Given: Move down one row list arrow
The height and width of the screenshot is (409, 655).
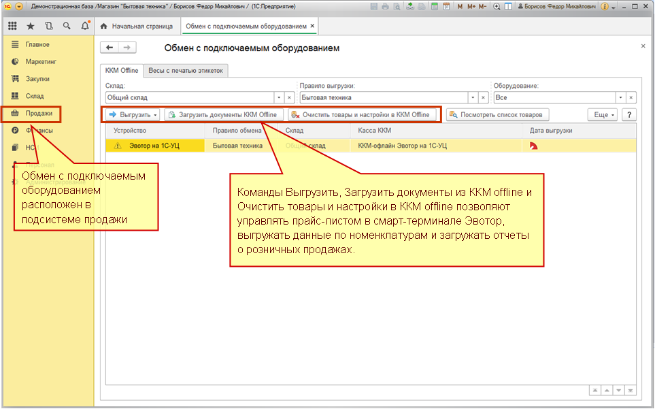Looking at the screenshot, I should coord(619,390).
